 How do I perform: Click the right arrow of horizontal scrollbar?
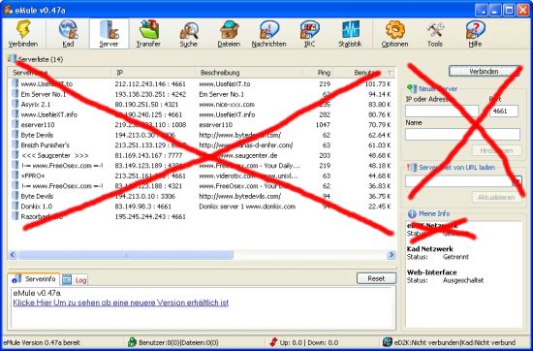(x=392, y=254)
